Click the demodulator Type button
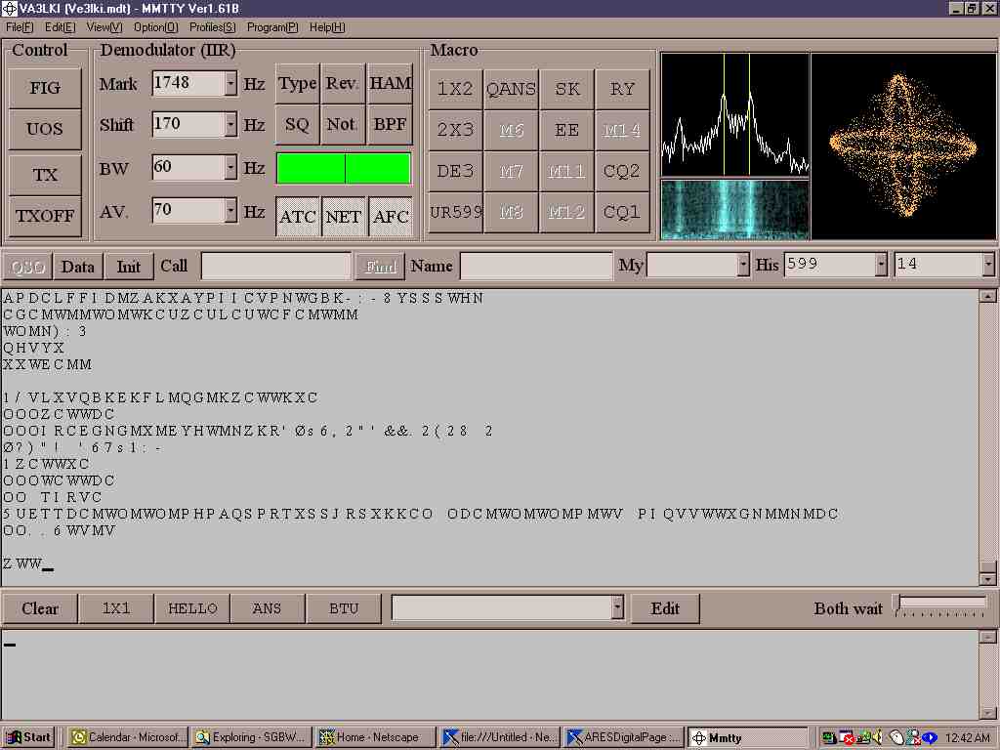Image resolution: width=1000 pixels, height=750 pixels. (x=297, y=84)
